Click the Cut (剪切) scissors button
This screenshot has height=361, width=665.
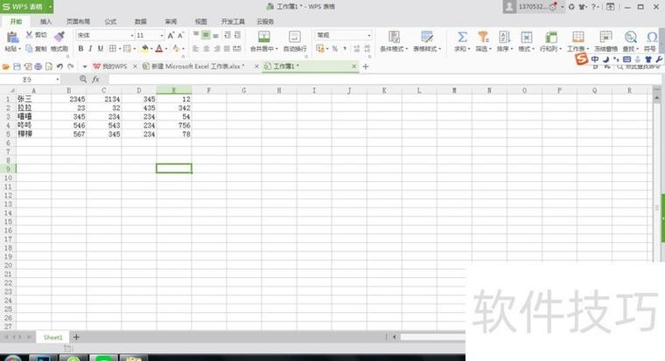tap(36, 35)
